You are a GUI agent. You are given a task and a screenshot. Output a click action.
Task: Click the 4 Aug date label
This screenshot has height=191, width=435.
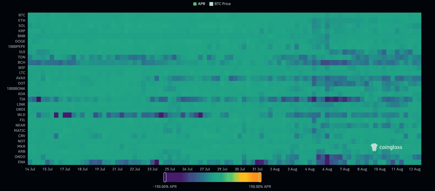[x=310, y=169]
